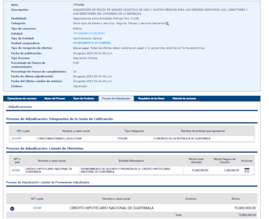Follow the ORGANISMO LEGISLATIVO entity link
The height and width of the screenshot is (219, 269).
[89, 33]
